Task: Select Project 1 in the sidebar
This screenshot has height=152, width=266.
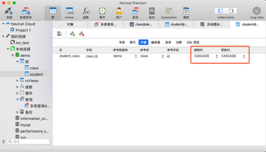Action: tap(23, 30)
